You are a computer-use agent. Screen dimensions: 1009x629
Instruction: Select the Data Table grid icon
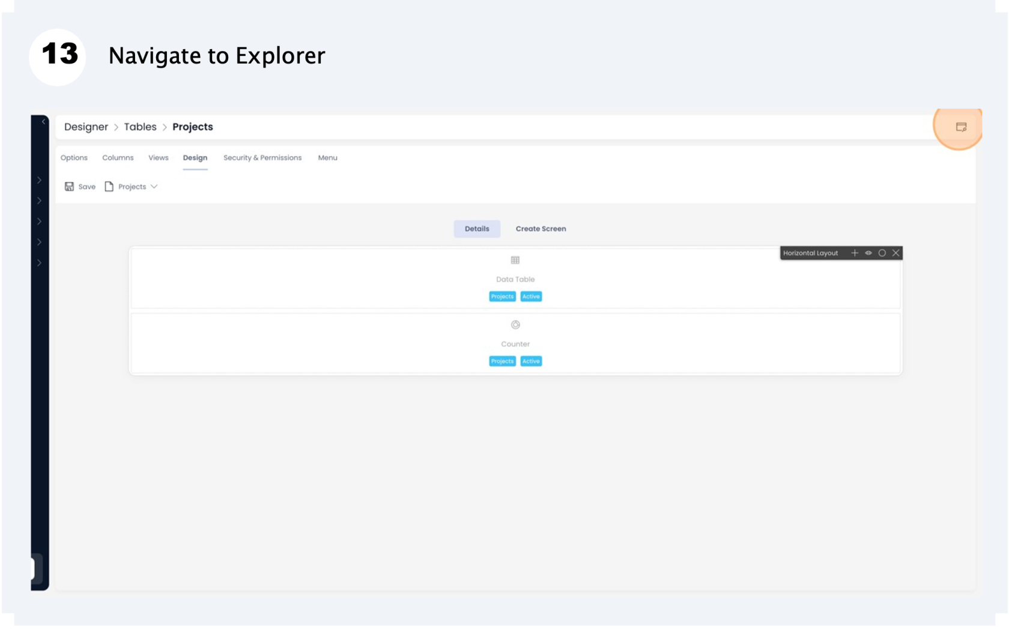tap(515, 260)
